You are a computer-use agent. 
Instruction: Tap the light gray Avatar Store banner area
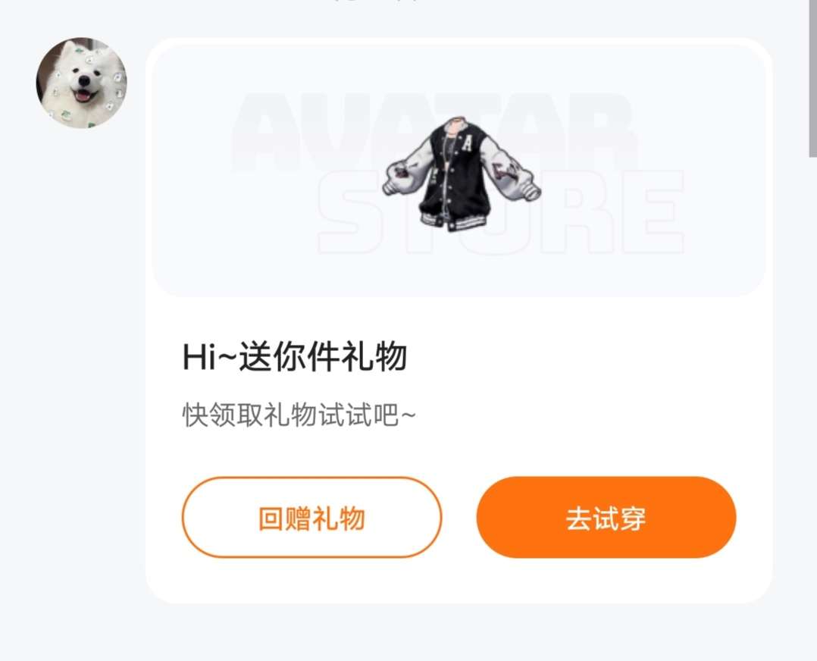[459, 171]
